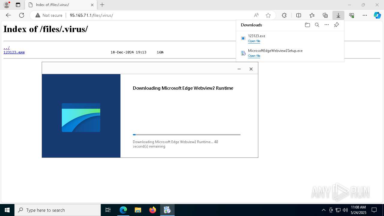This screenshot has height=216, width=384.
Task: Show hidden tray icons chevron
Action: coord(323,210)
